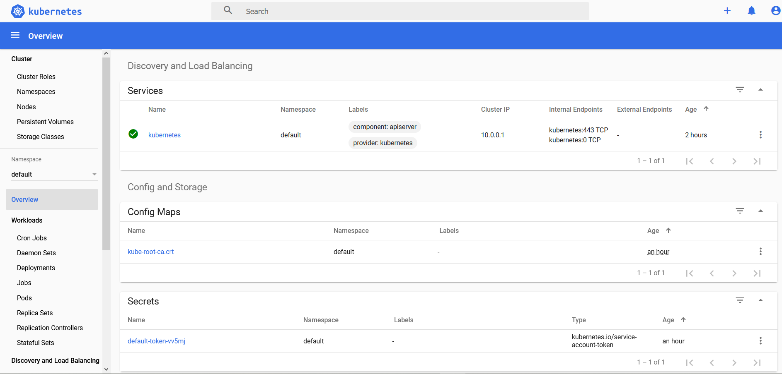This screenshot has height=374, width=782.
Task: Filter the Services table
Action: tap(740, 90)
